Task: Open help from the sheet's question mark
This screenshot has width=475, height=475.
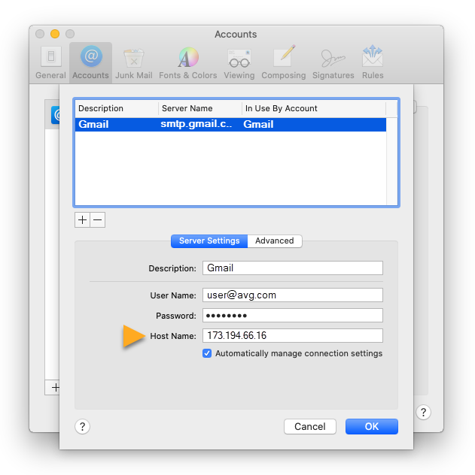Action: tap(82, 427)
